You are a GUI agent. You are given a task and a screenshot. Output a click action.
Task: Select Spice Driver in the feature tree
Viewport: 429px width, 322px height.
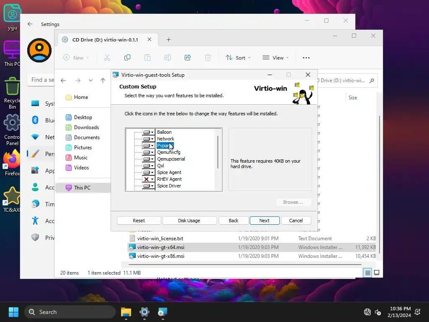169,186
